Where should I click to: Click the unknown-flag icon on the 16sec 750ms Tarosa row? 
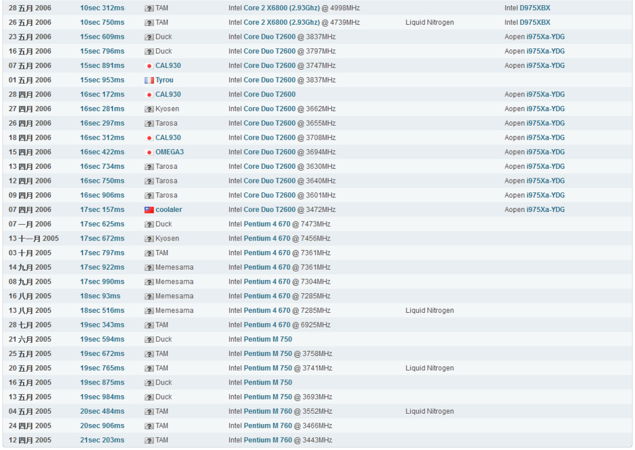click(x=149, y=181)
